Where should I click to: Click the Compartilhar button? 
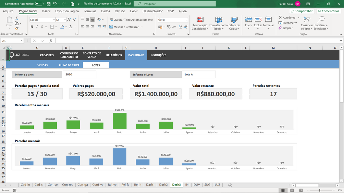[x=301, y=11]
